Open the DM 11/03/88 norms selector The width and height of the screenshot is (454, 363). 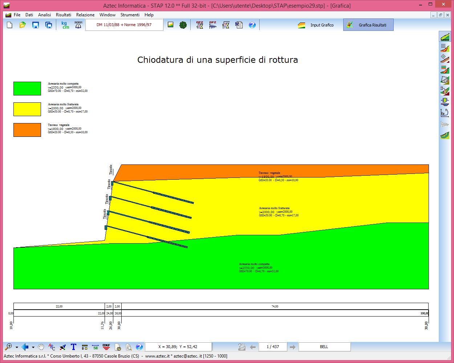[124, 25]
